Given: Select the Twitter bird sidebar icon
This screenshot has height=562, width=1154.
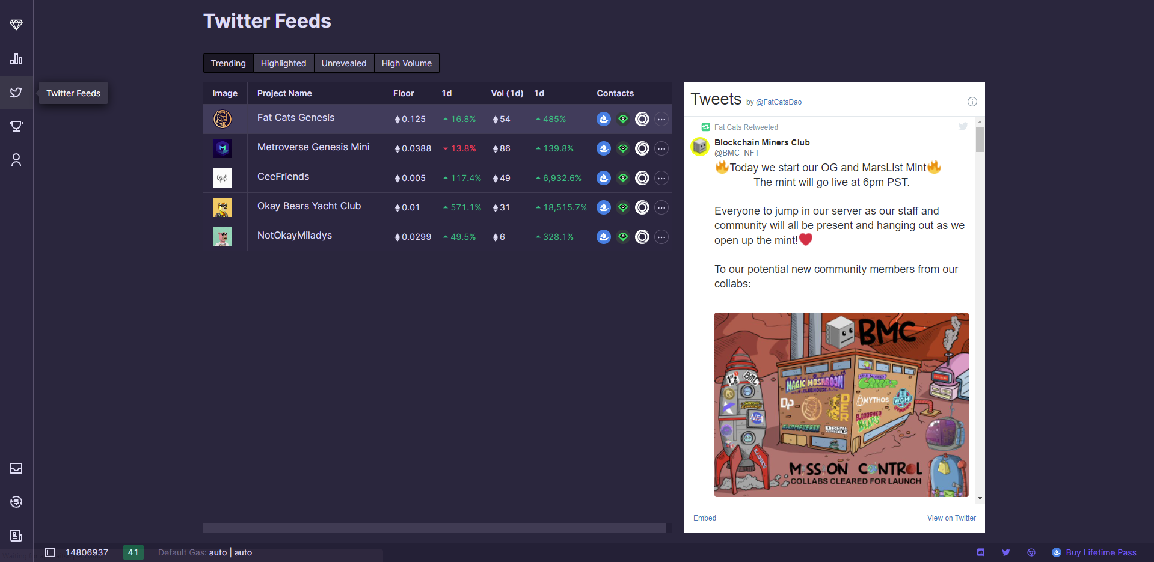Looking at the screenshot, I should click(16, 93).
